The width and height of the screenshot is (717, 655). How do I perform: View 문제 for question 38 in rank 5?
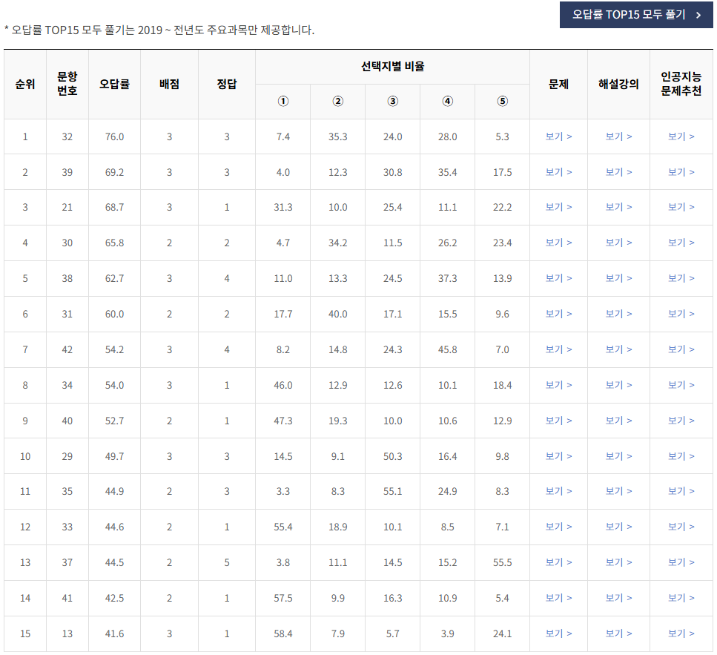click(x=559, y=278)
